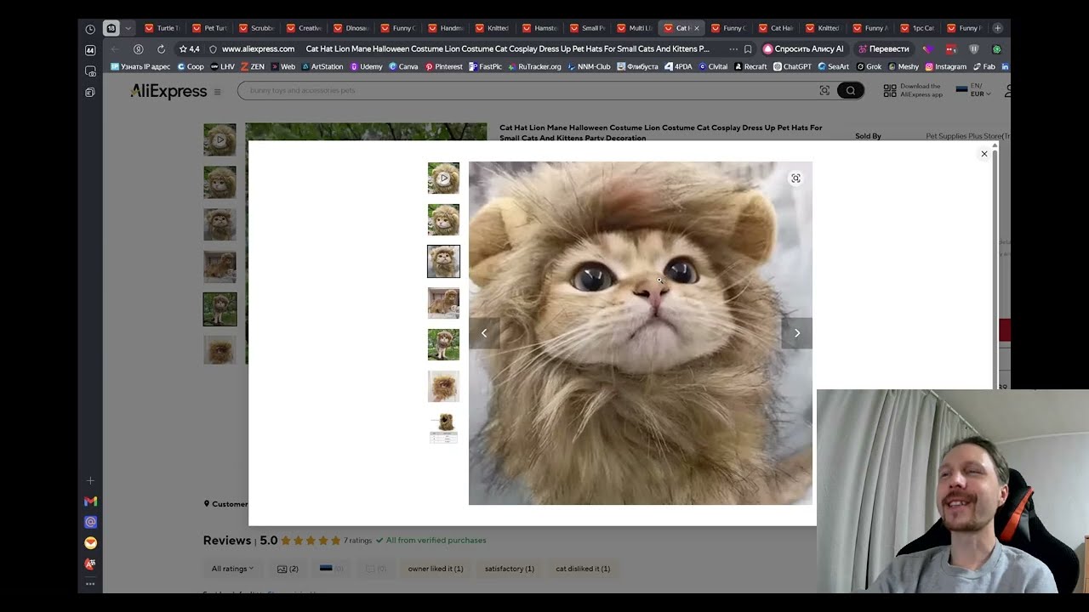Open Gmail icon in sidebar
Image resolution: width=1089 pixels, height=612 pixels.
coord(90,501)
